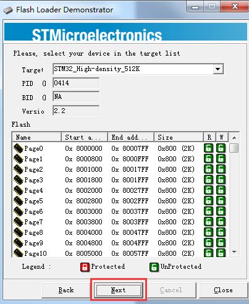Select the Page2 row in flash list
Image resolution: width=249 pixels, height=304 pixels.
tap(120, 169)
